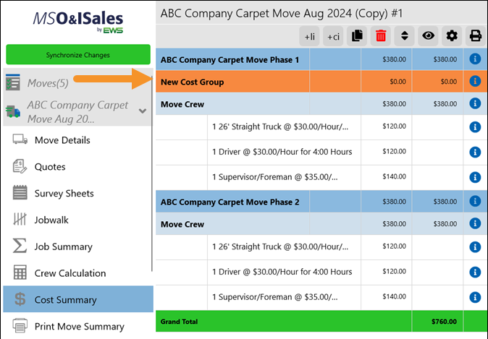Click the Survey Sheets icon

[20, 193]
